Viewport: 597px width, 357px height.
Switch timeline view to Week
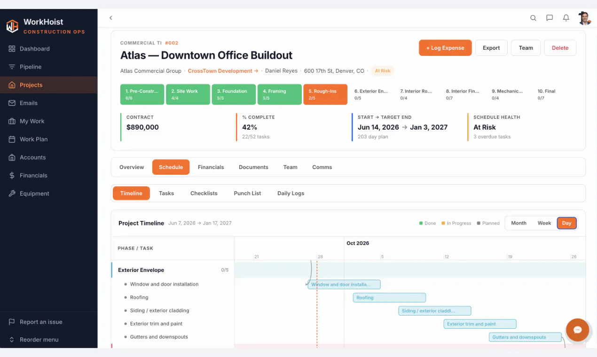(x=544, y=223)
